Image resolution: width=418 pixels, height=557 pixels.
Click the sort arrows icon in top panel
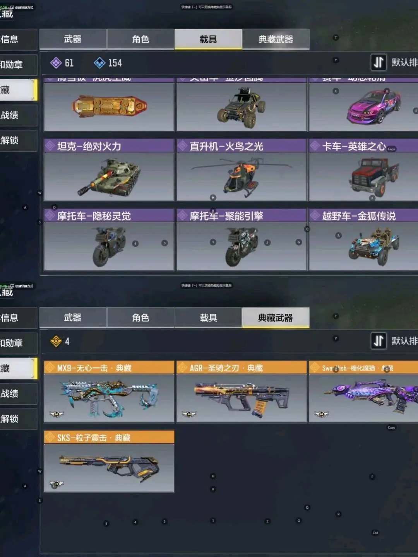tap(379, 62)
